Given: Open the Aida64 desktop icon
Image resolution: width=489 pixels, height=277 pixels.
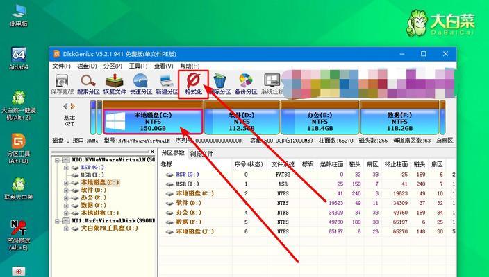Looking at the screenshot, I should 19,58.
